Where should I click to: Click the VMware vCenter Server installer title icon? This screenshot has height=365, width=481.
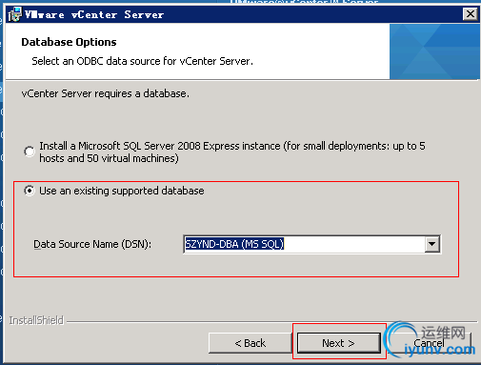coord(14,14)
